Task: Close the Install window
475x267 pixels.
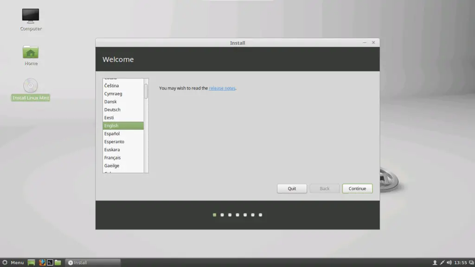Action: [373, 43]
